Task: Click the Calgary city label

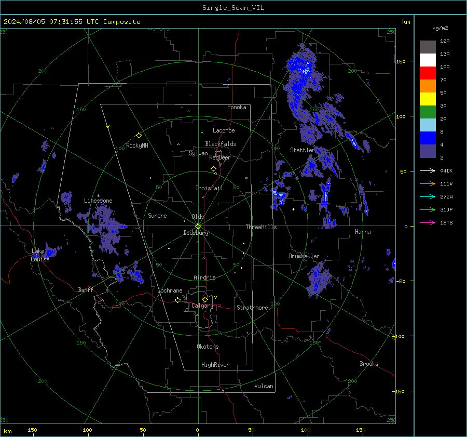Action: tap(202, 306)
